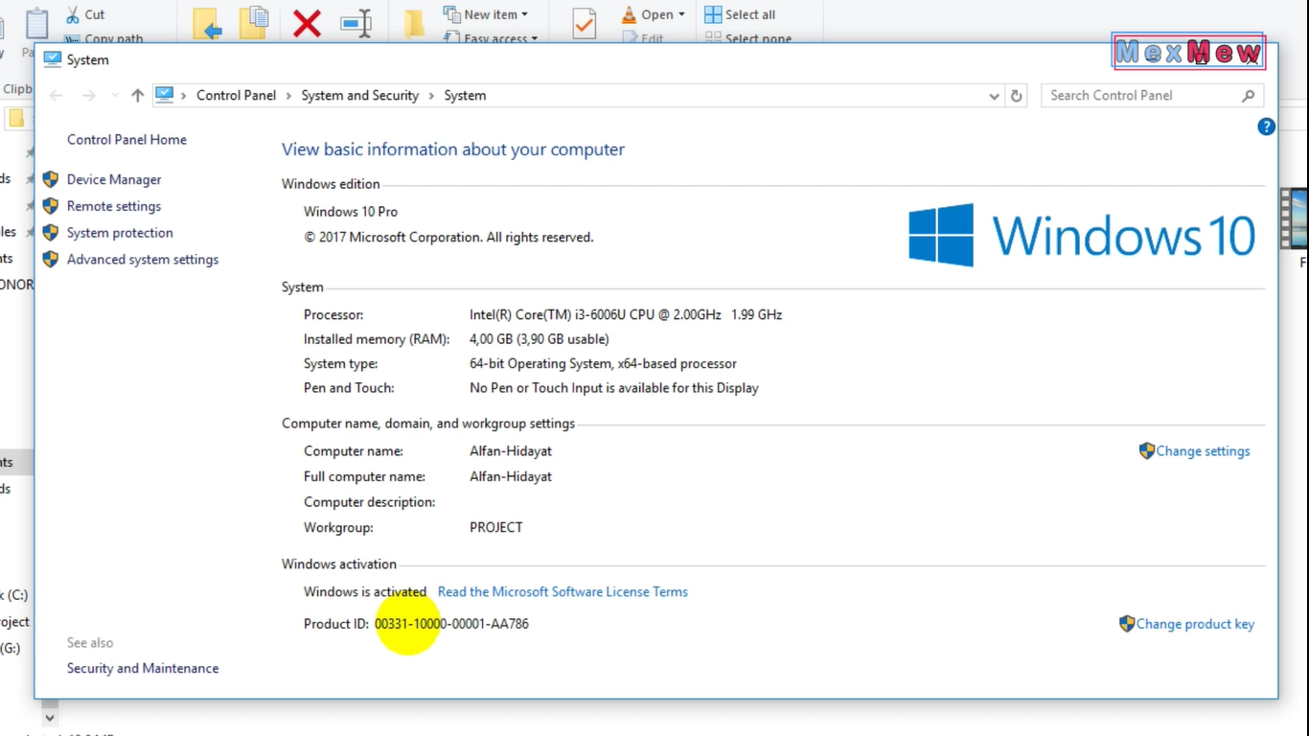Click the search magnifier icon

1248,95
